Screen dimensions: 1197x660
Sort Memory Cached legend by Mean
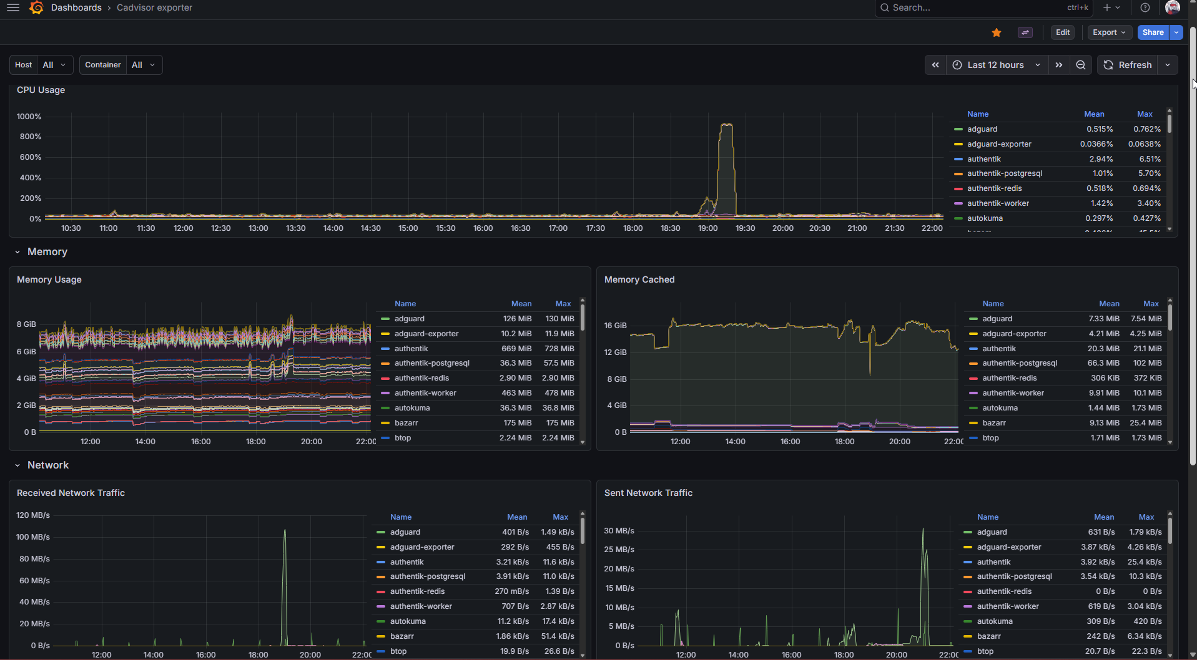click(x=1109, y=304)
